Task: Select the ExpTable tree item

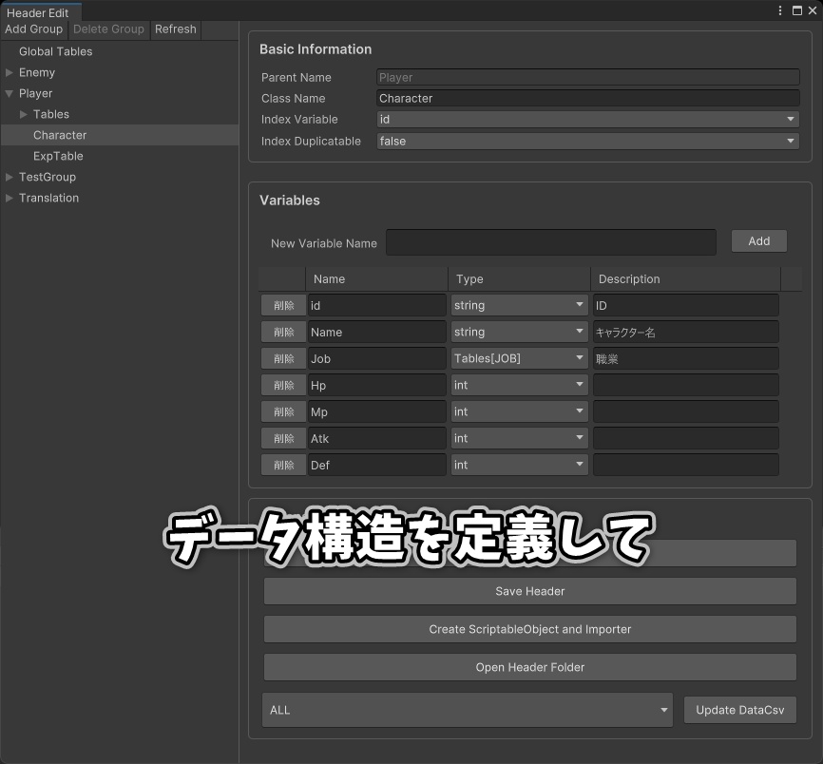Action: point(56,156)
